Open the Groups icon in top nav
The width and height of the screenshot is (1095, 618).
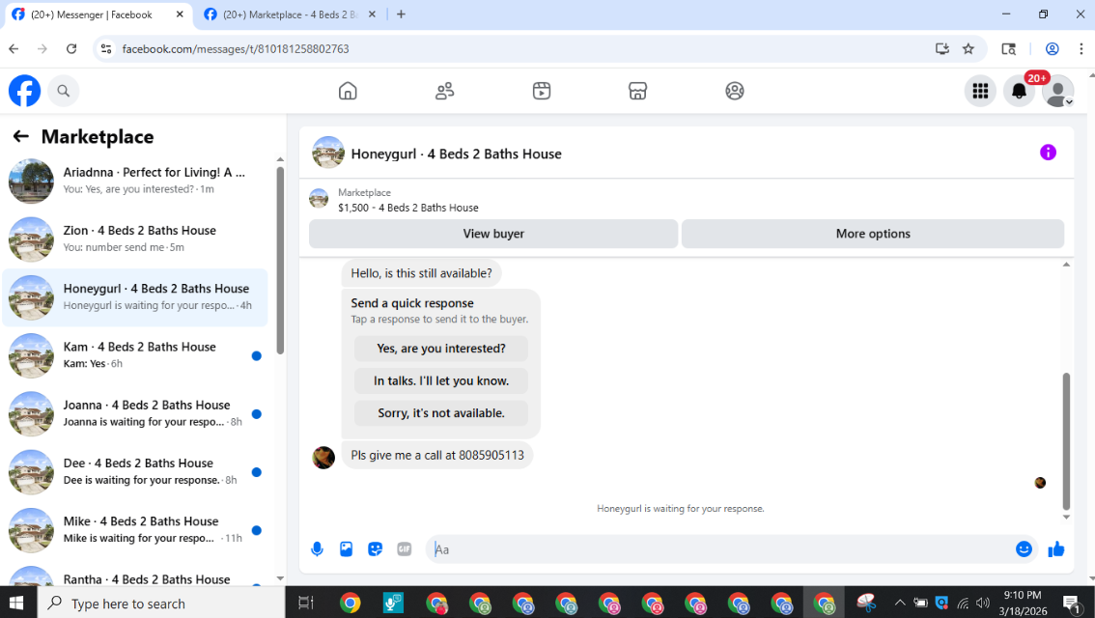click(735, 91)
